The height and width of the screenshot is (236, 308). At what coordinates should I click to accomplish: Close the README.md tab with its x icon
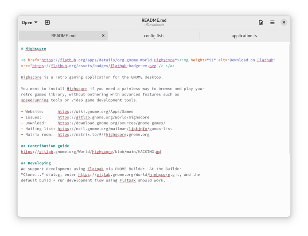tap(103, 36)
